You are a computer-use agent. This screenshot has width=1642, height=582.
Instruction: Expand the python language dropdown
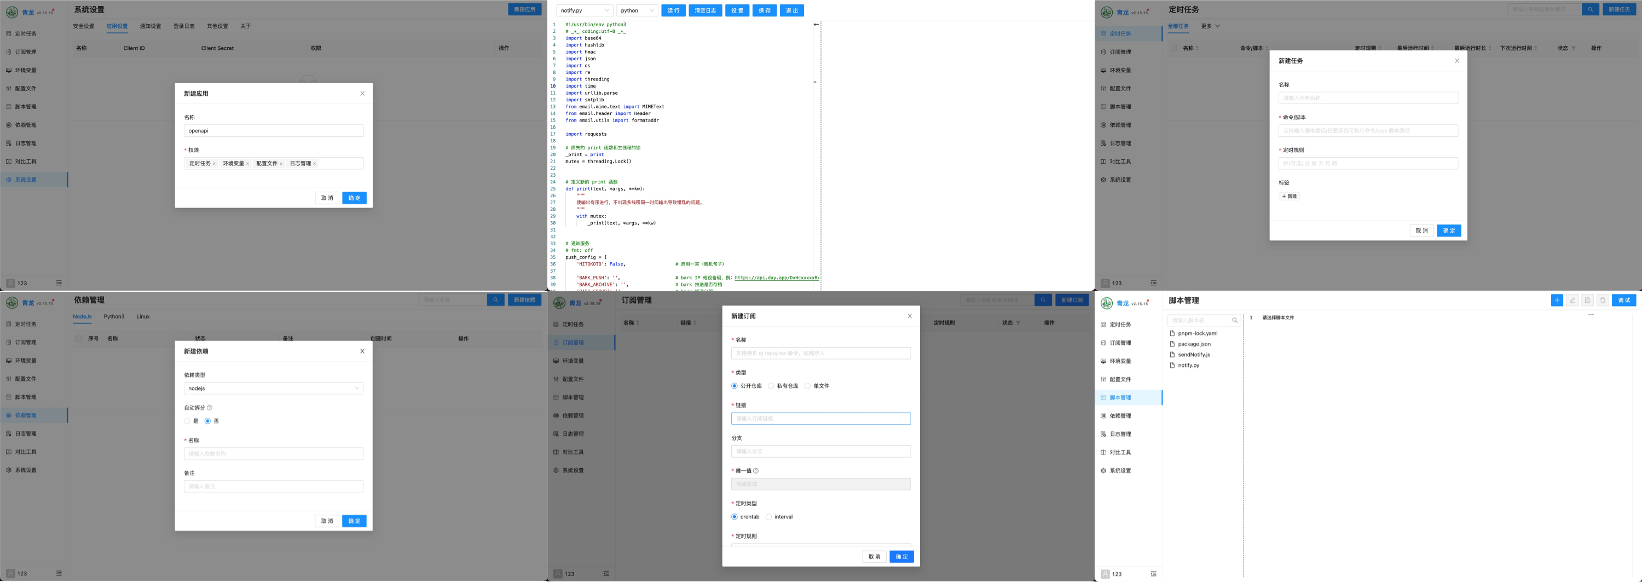pyautogui.click(x=637, y=11)
